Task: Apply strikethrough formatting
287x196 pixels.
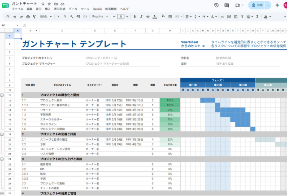Action: coord(148,17)
